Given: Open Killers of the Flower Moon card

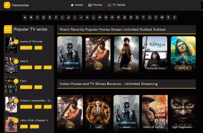Looking at the screenshot, I should (x=155, y=113).
